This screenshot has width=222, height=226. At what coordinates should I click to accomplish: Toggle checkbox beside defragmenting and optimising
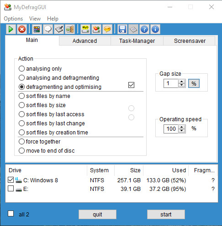click(x=131, y=85)
